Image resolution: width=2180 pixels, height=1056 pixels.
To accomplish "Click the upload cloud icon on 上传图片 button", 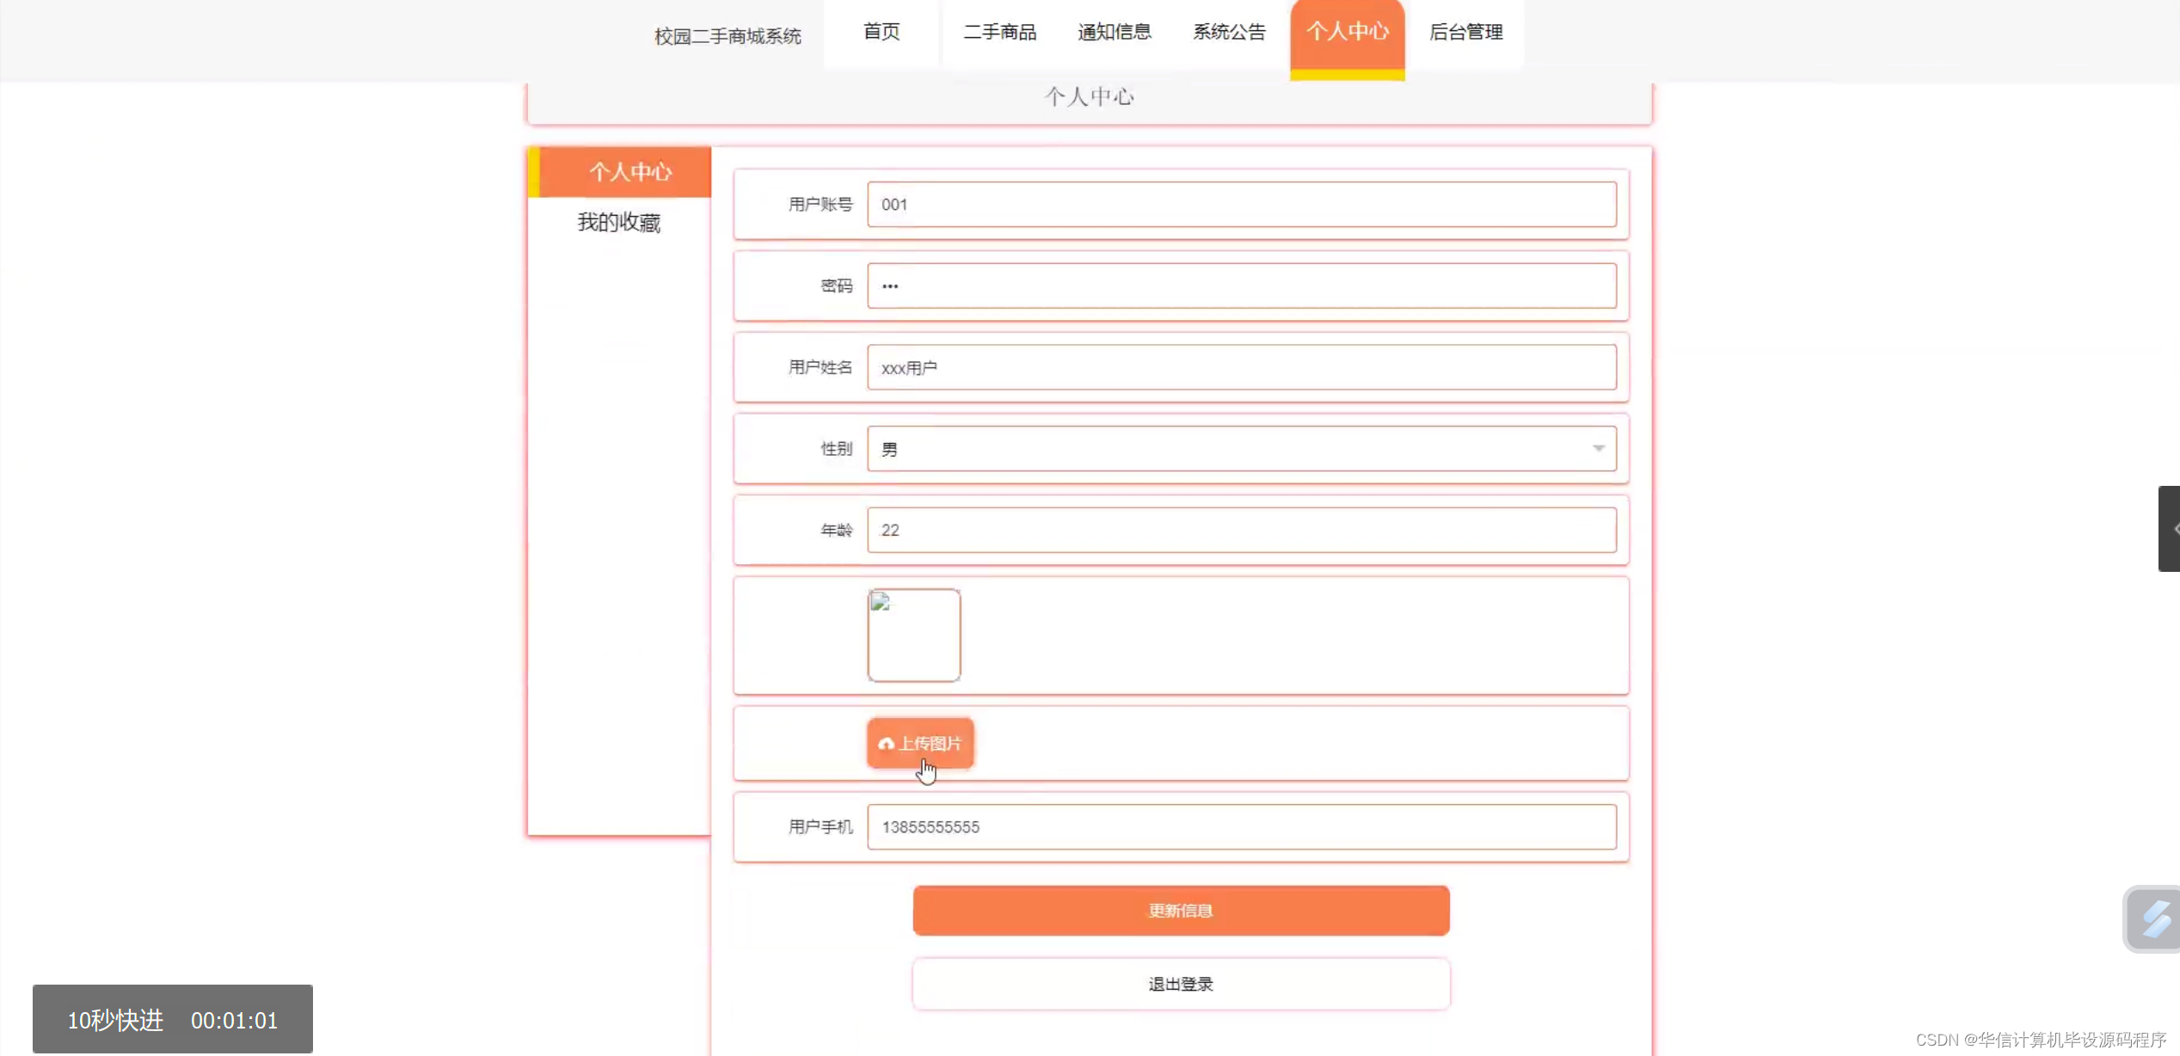I will point(887,744).
